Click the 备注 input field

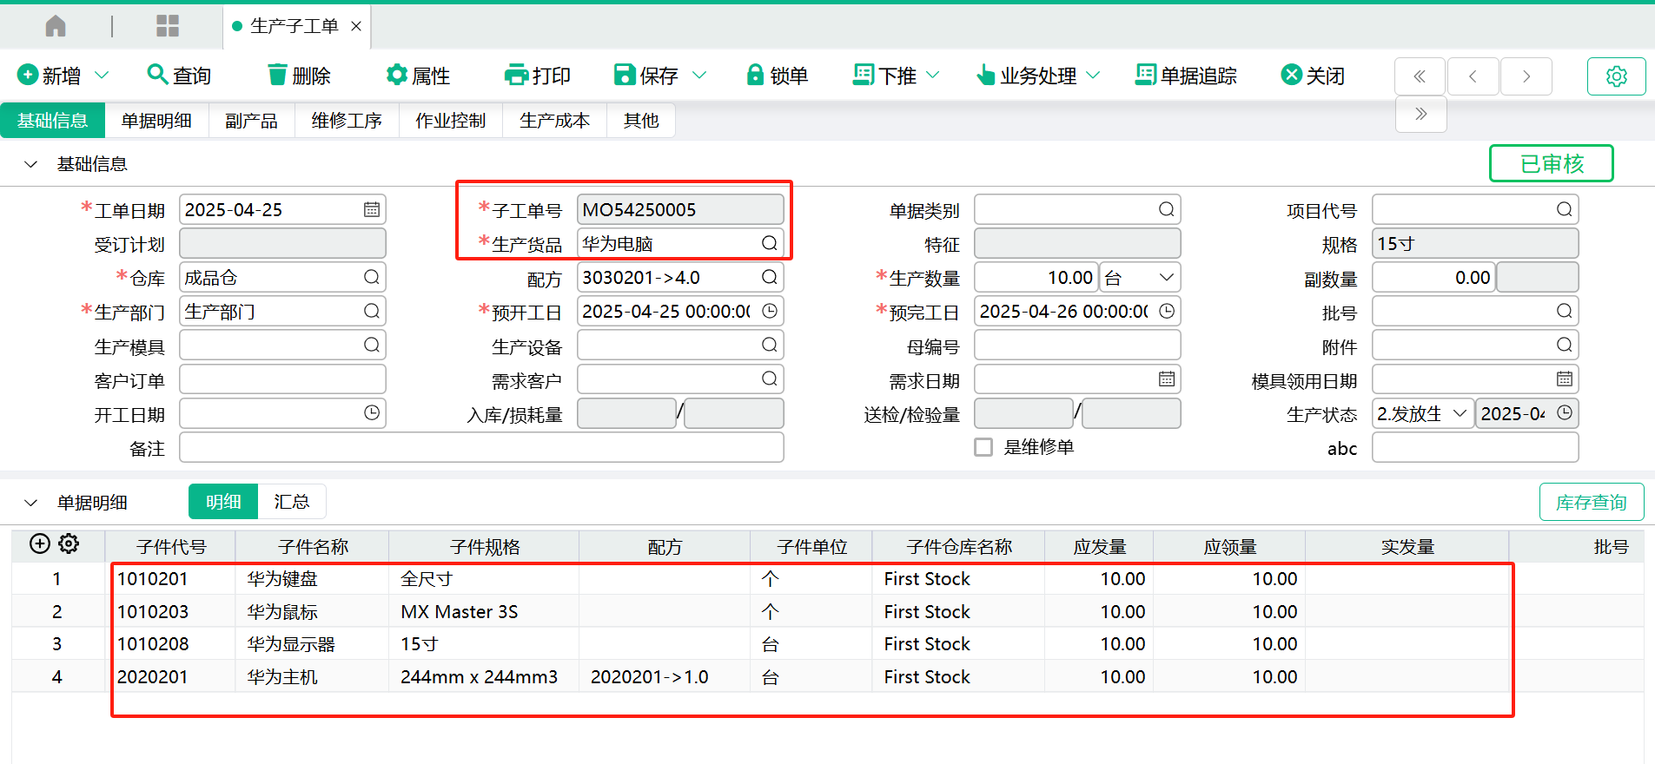point(481,448)
